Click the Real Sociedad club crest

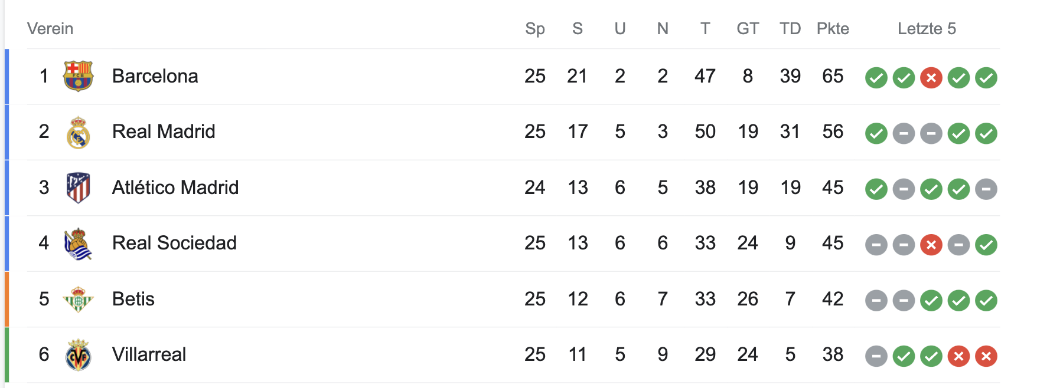coord(78,244)
